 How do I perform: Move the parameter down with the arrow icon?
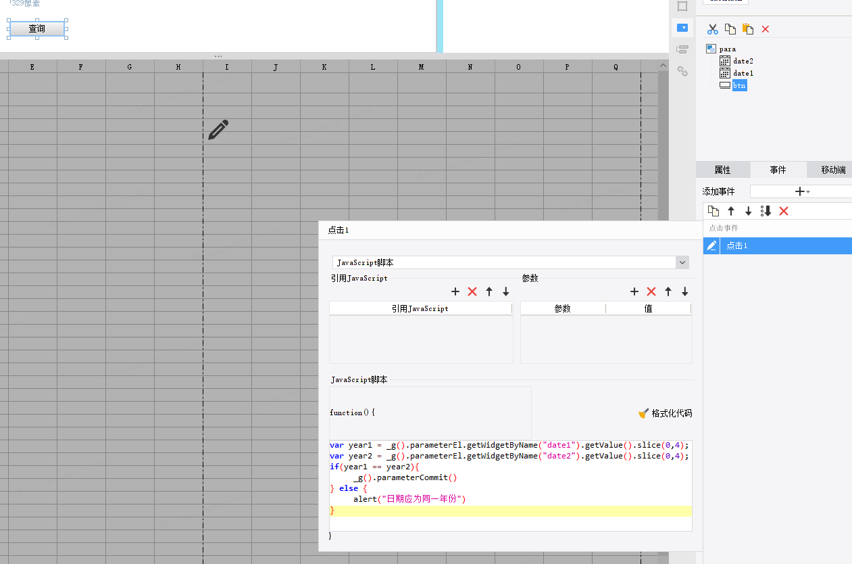(685, 291)
